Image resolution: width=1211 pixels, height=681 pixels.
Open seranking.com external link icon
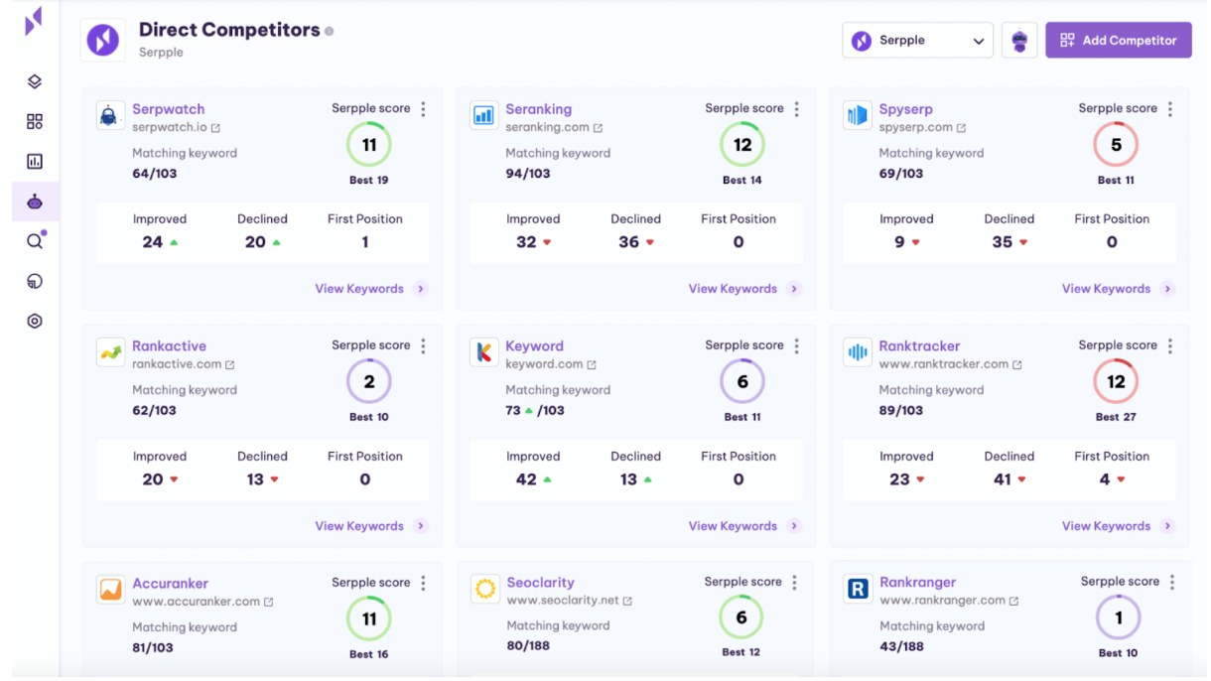tap(598, 128)
